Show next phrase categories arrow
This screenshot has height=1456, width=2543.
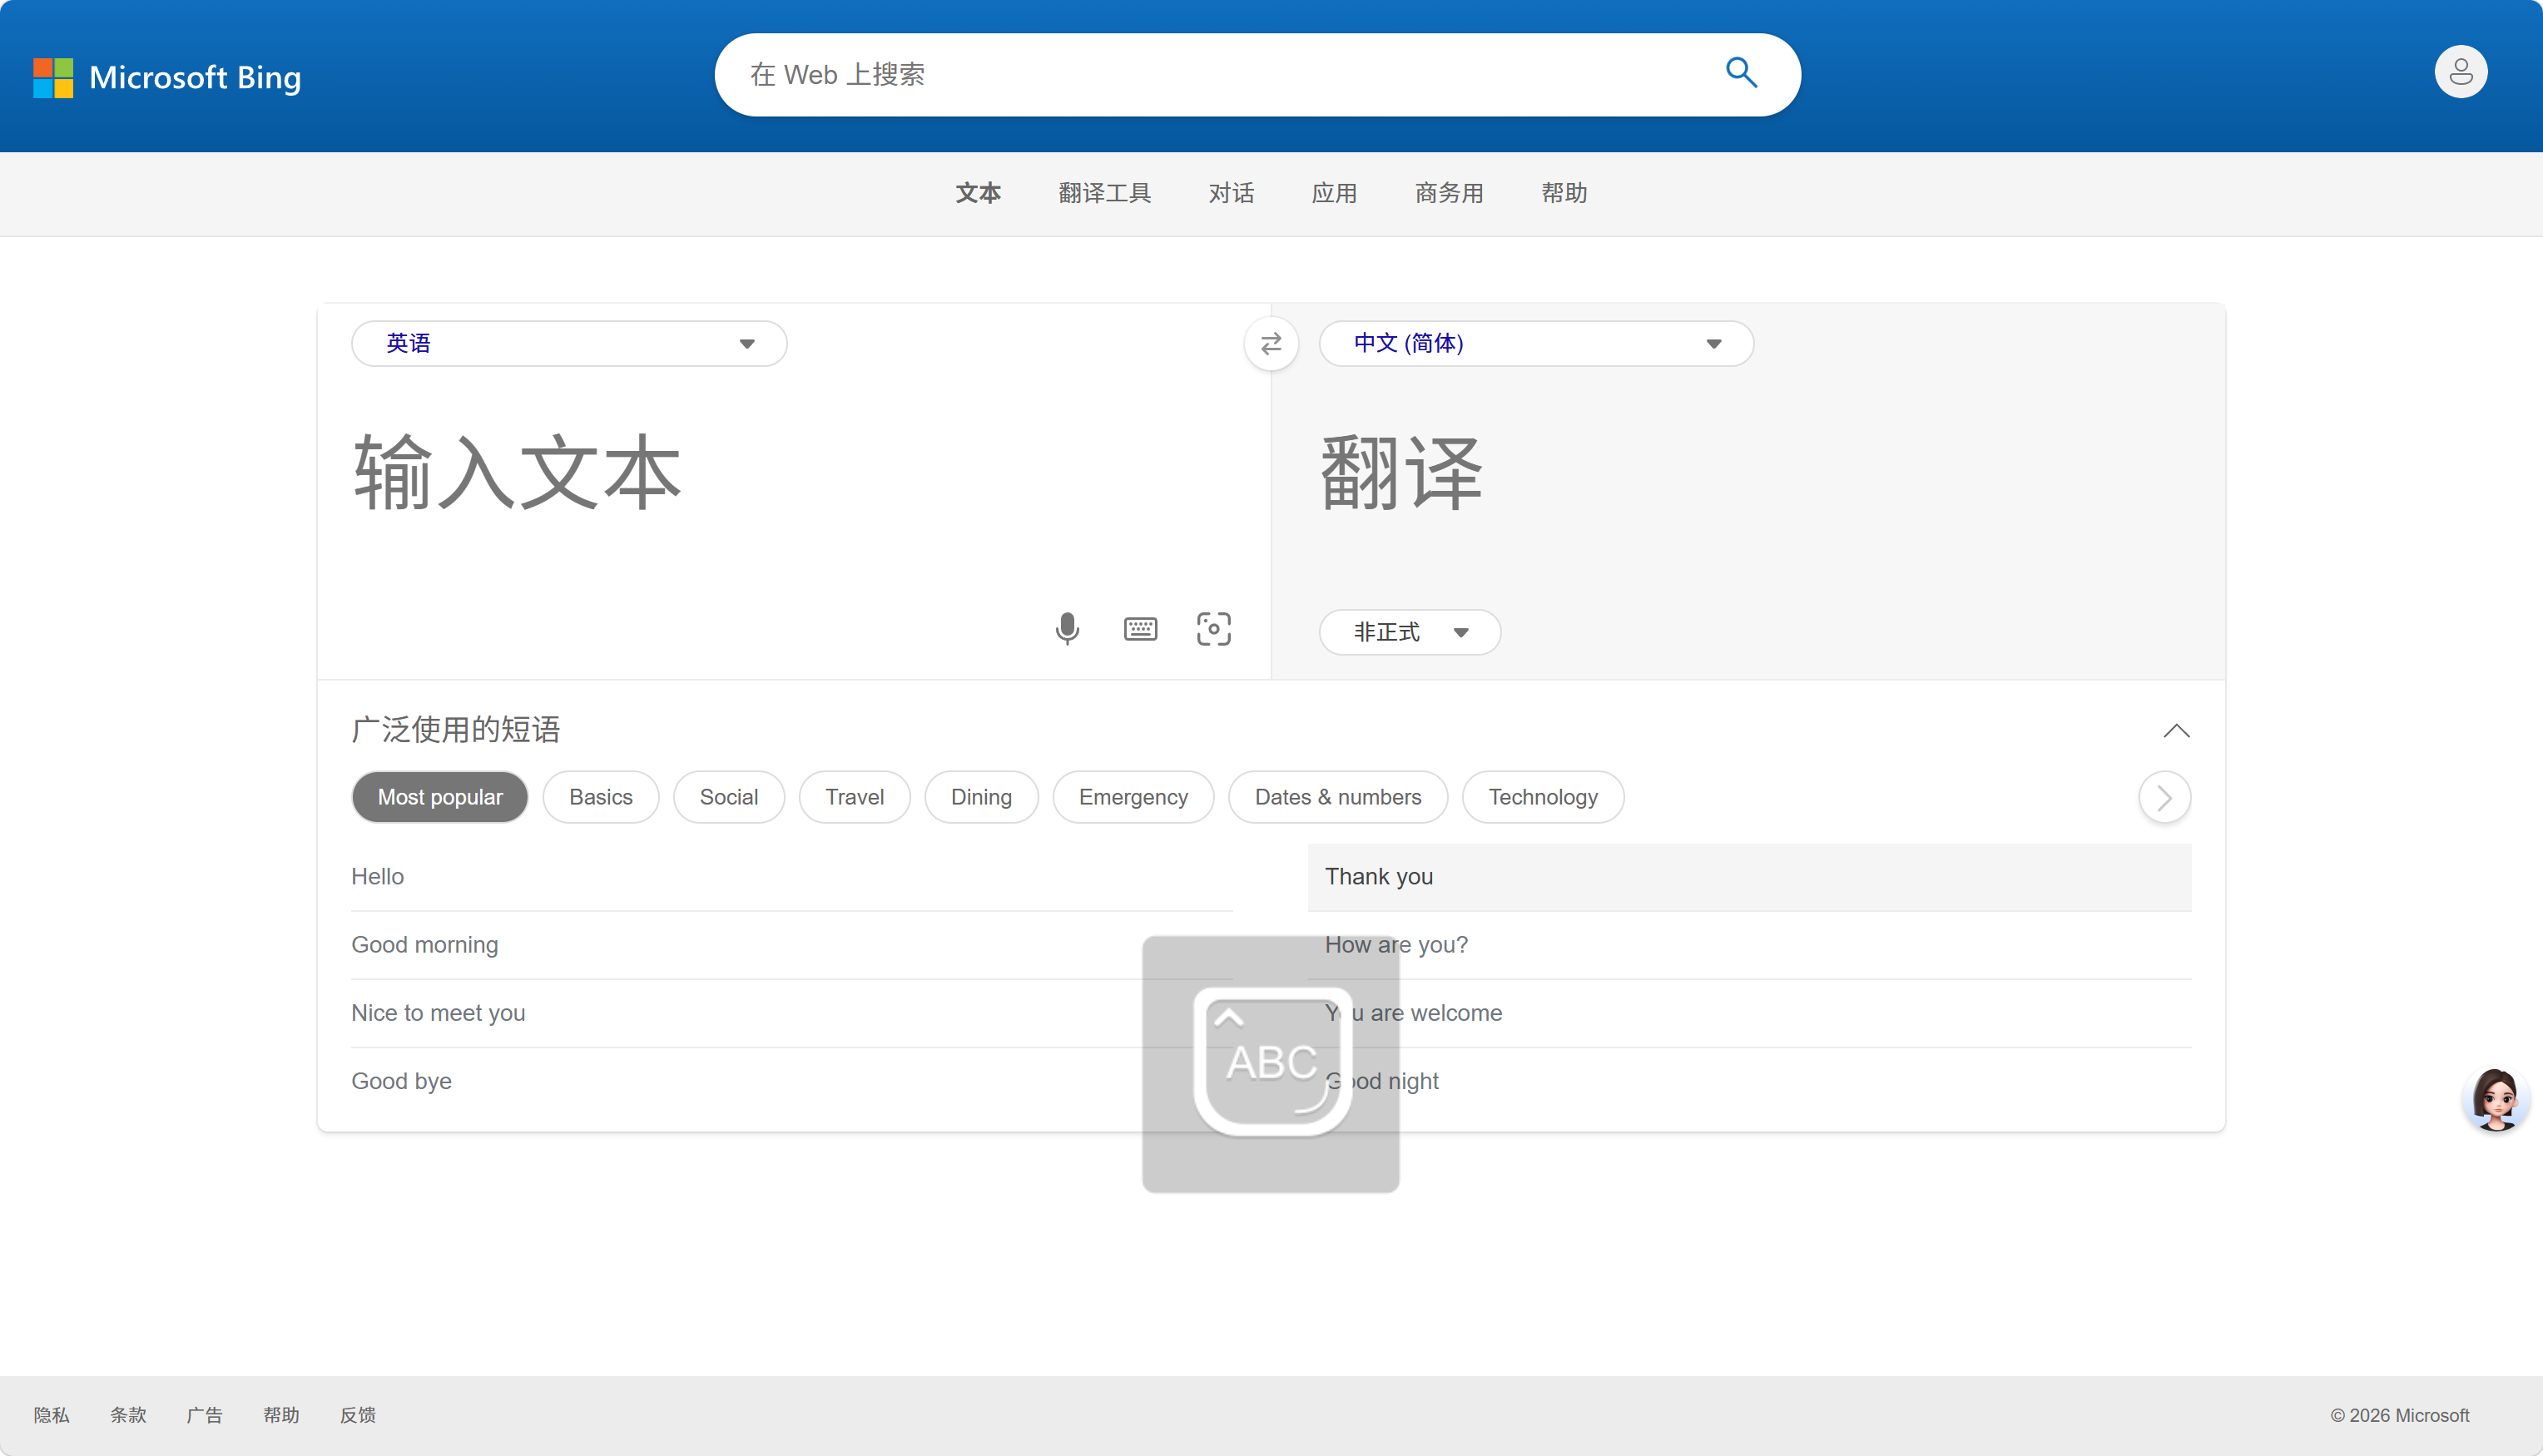click(x=2164, y=798)
